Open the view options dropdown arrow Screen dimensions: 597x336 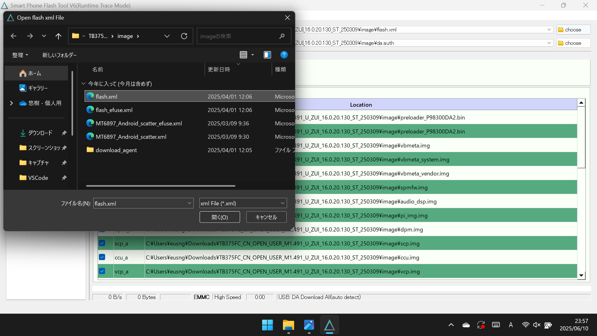click(x=252, y=55)
